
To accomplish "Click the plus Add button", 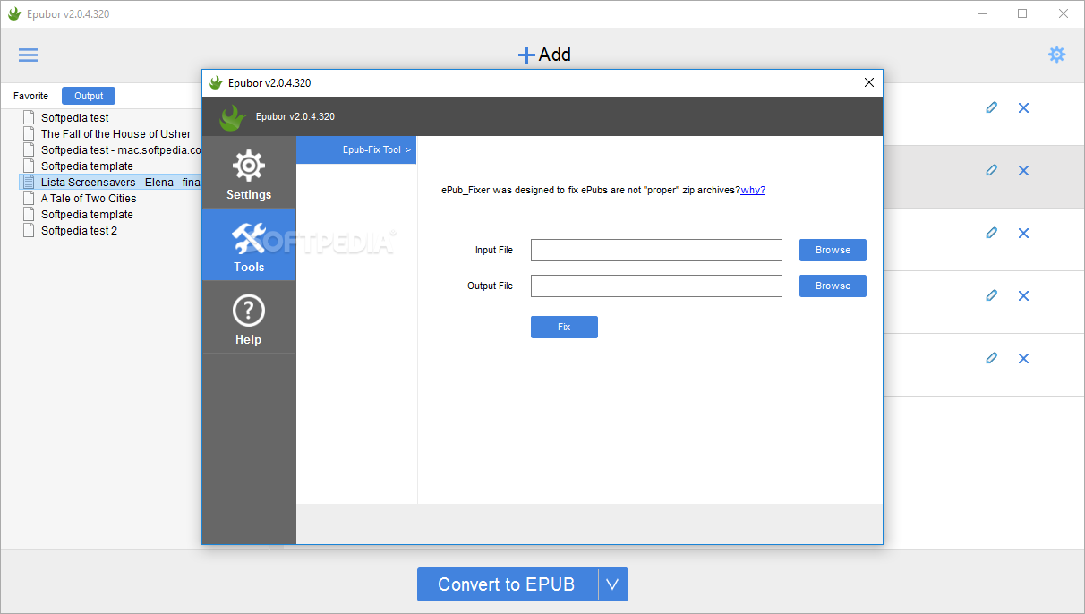I will coord(544,55).
